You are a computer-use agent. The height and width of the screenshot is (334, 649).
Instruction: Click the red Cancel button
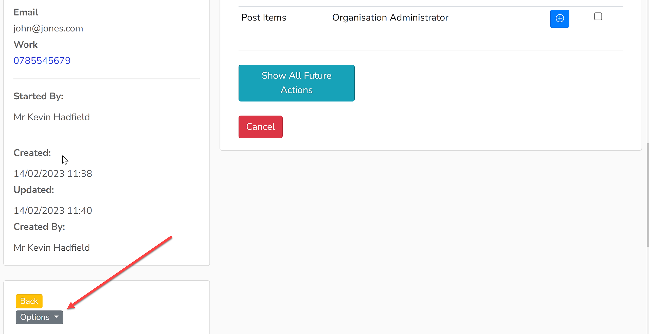tap(260, 127)
